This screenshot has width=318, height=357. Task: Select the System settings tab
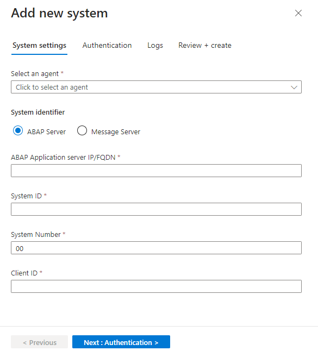click(39, 45)
